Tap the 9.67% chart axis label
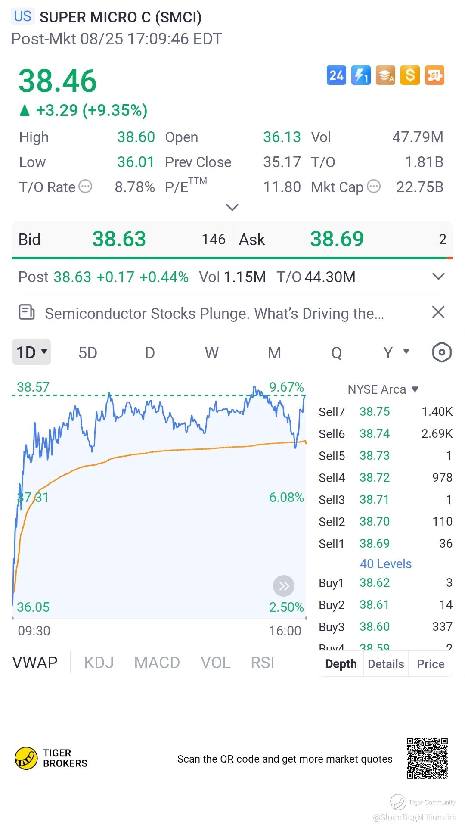The height and width of the screenshot is (828, 465). (x=287, y=387)
